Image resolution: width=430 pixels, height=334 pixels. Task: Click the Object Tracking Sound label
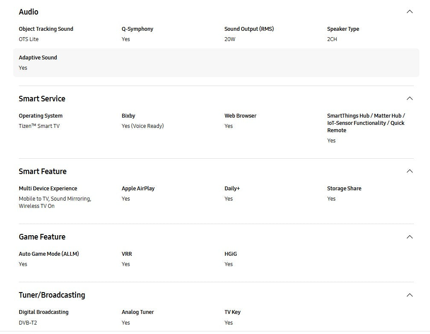(46, 29)
